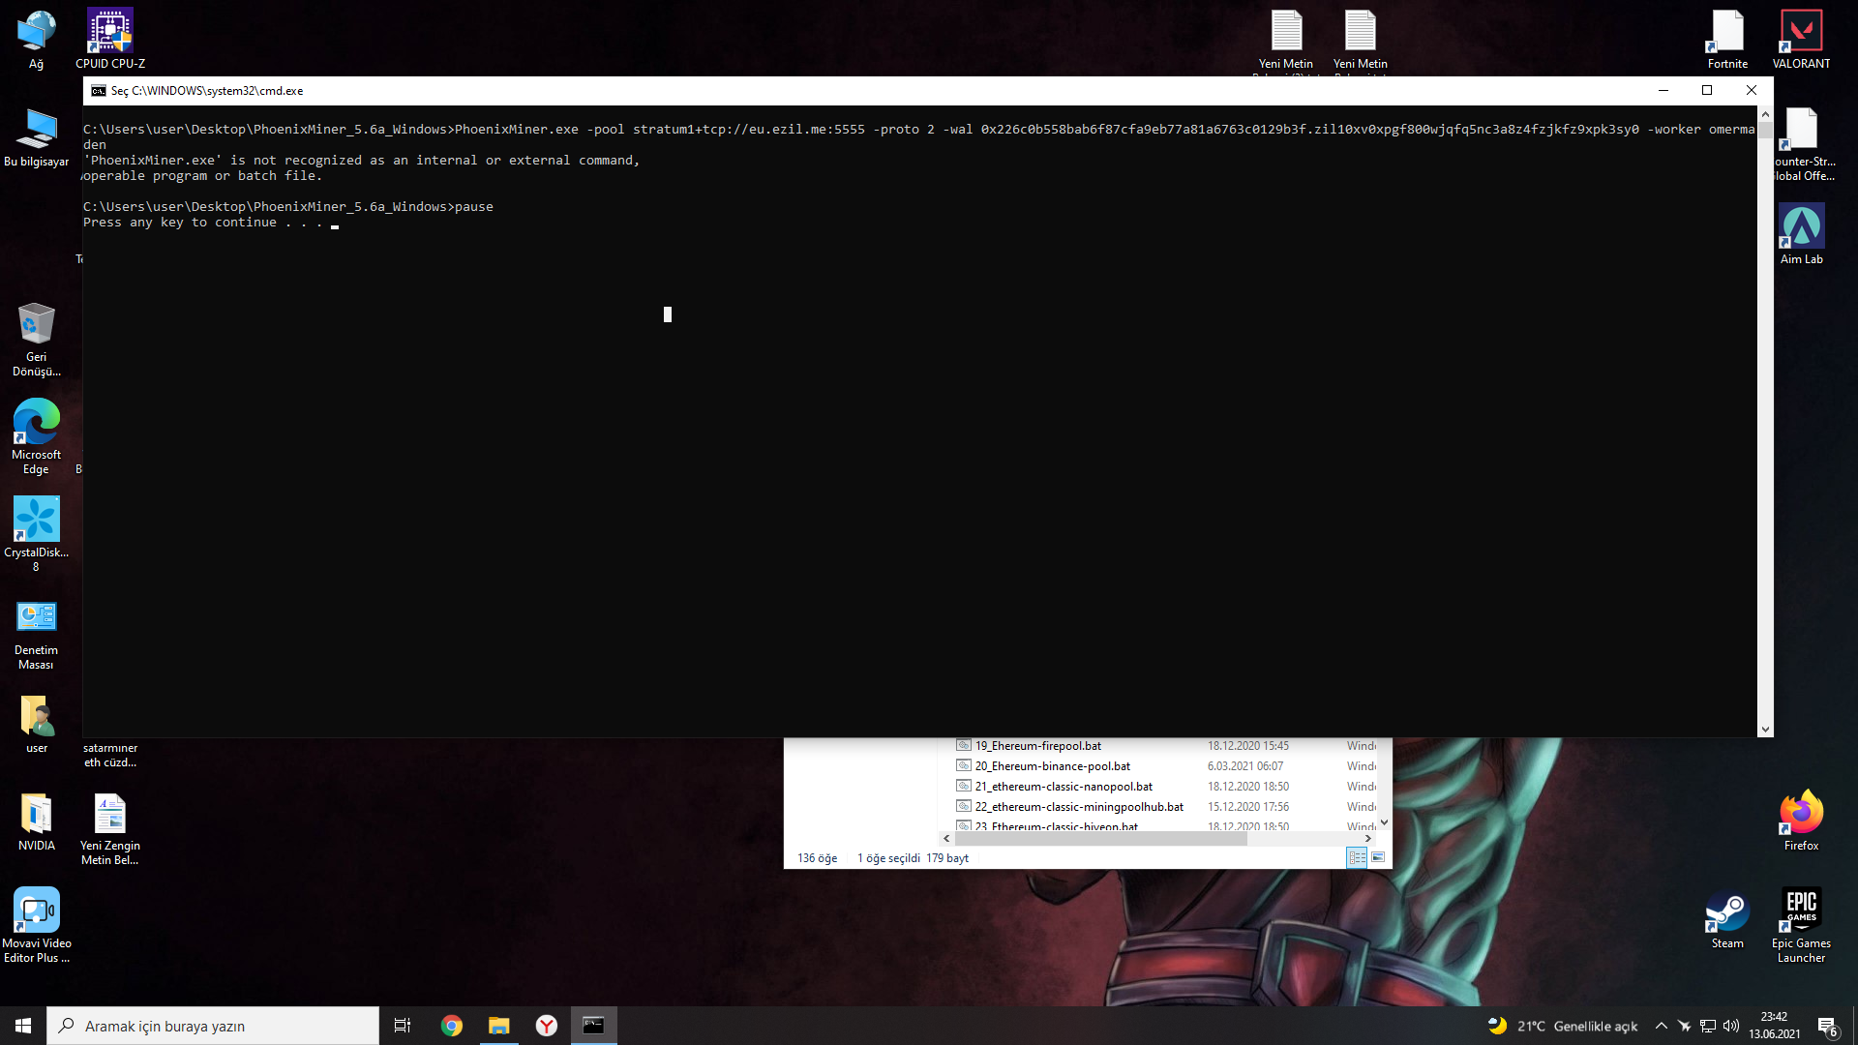Open Google Chrome from taskbar

click(x=452, y=1026)
